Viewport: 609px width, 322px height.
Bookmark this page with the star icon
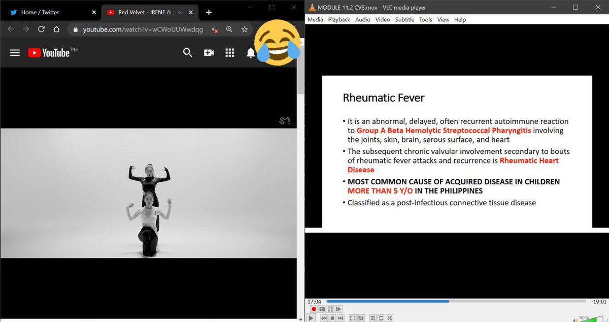pos(244,29)
